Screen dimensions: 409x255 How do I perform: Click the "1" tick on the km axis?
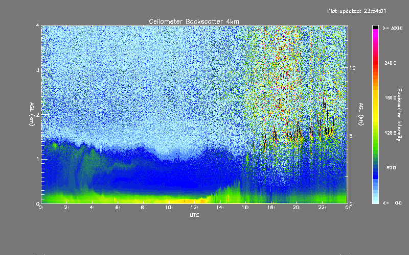(38, 159)
